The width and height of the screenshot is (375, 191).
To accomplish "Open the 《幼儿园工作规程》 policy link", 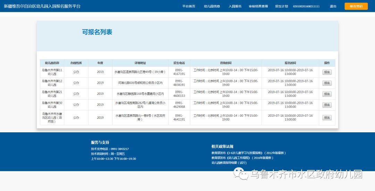I will coord(242,158).
